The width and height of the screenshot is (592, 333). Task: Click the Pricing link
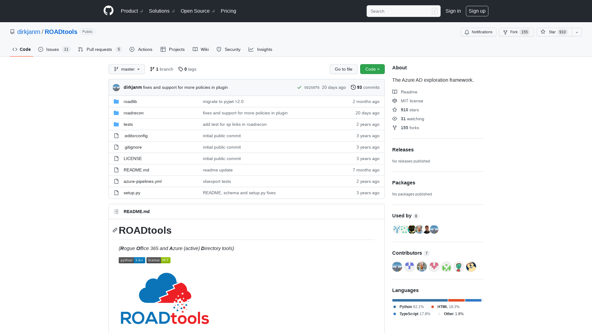(228, 11)
